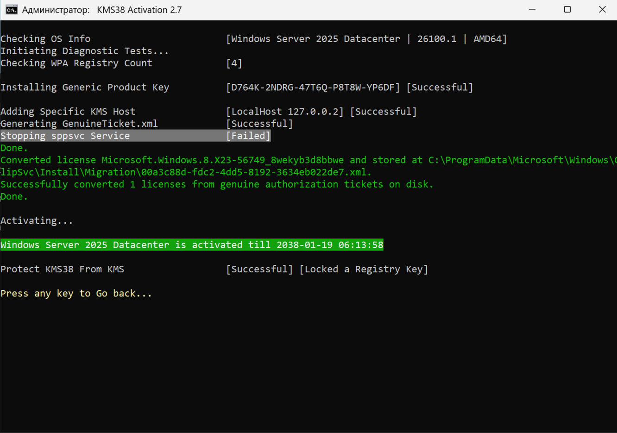The height and width of the screenshot is (433, 617).
Task: Click the [Failed] status text
Action: pyautogui.click(x=248, y=136)
